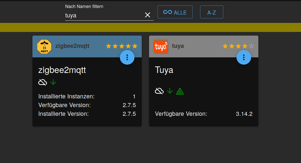Toggle the ALLE filter button
The width and height of the screenshot is (301, 163).
[175, 12]
